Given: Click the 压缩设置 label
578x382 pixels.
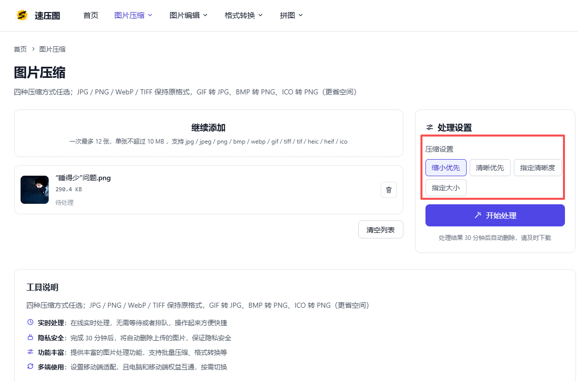Looking at the screenshot, I should tap(440, 149).
